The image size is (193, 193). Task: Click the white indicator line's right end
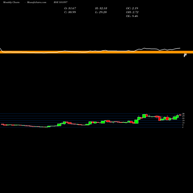coord(180,48)
